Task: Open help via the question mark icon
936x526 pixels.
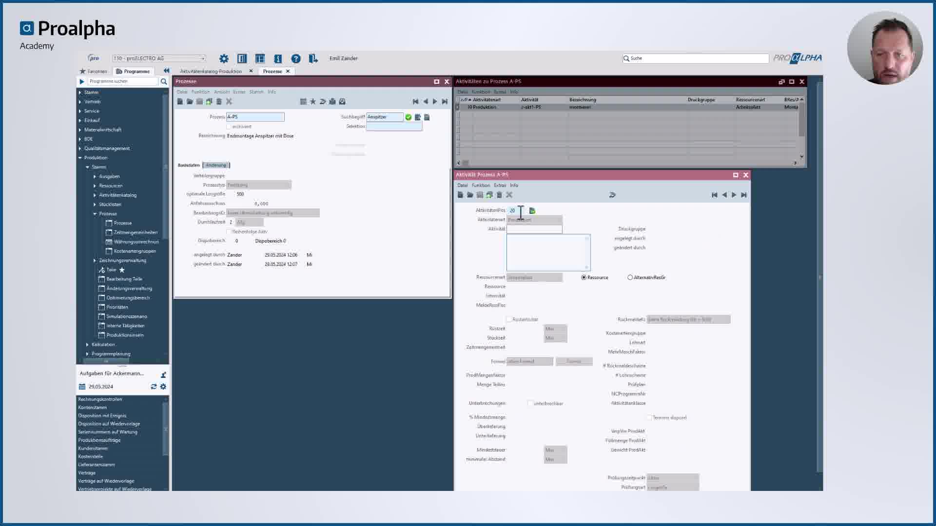Action: (296, 58)
